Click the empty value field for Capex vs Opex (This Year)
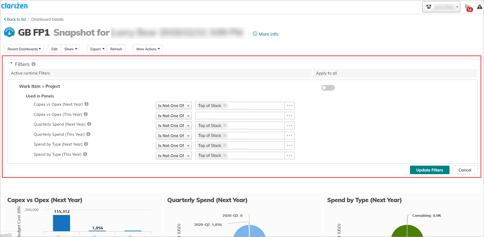484x237 pixels. pos(240,116)
